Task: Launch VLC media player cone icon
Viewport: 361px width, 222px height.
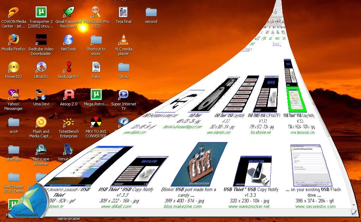Action: click(123, 39)
